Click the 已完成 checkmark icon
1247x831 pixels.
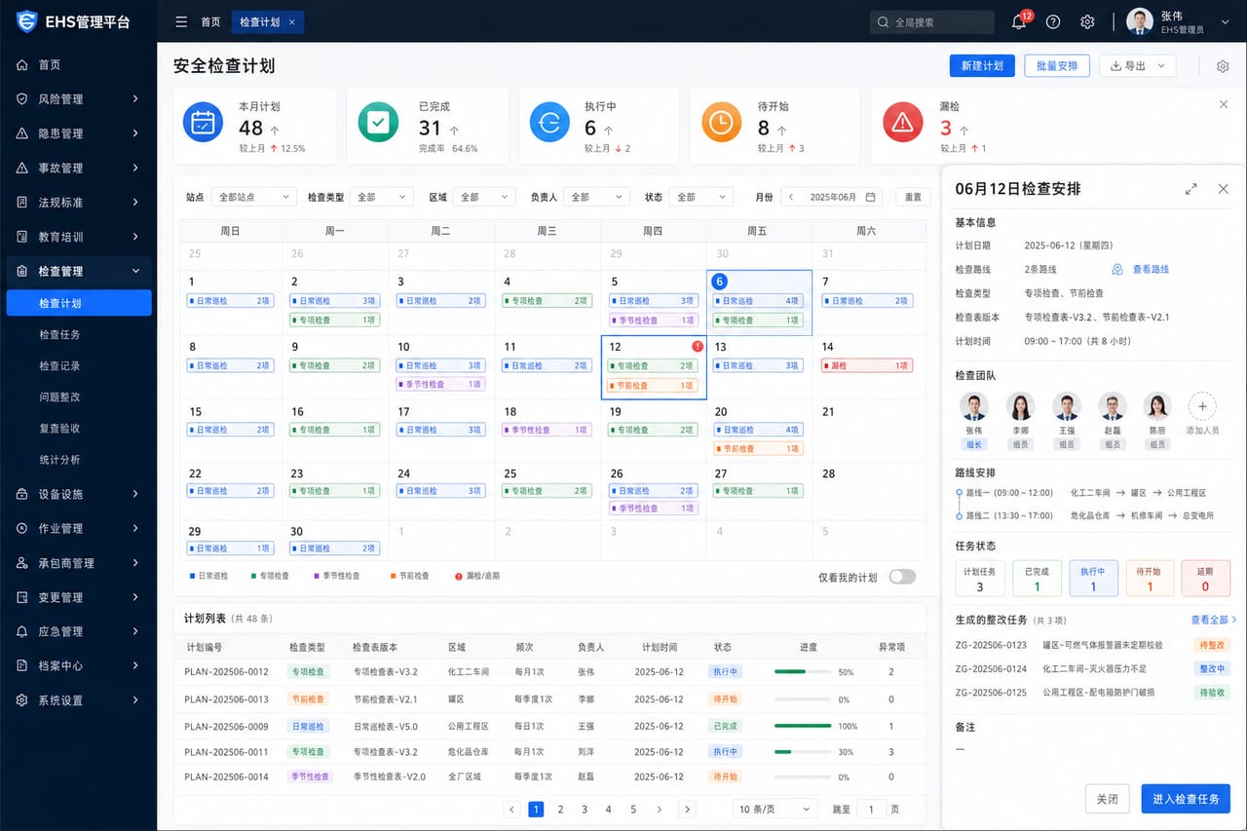[x=378, y=123]
